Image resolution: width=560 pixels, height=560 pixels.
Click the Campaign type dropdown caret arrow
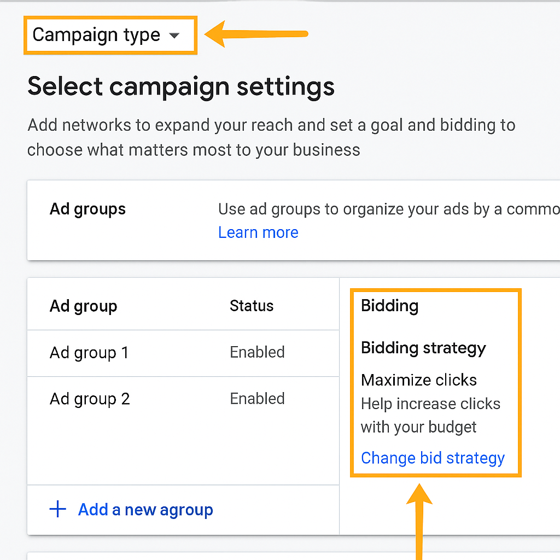click(174, 36)
